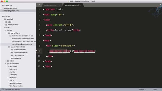Viewport: 162px width, 91px height.
Task: Click line number 5 in gutter
Action: (40, 30)
